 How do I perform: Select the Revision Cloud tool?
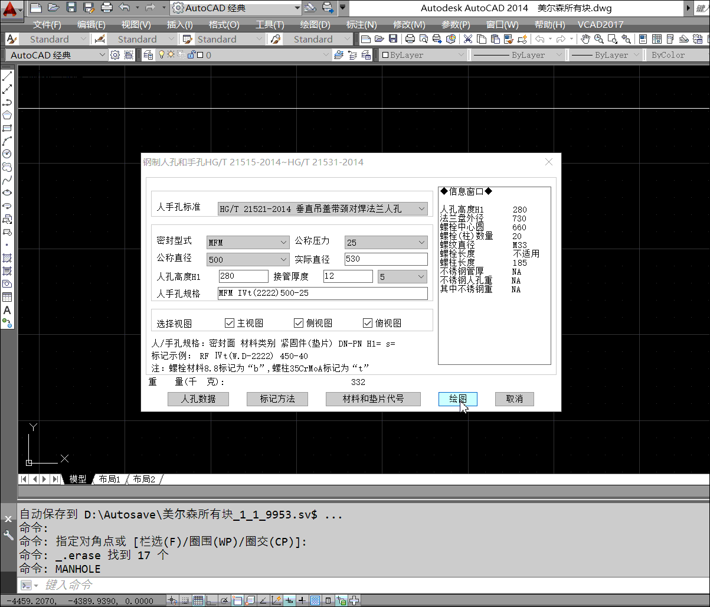[x=7, y=167]
